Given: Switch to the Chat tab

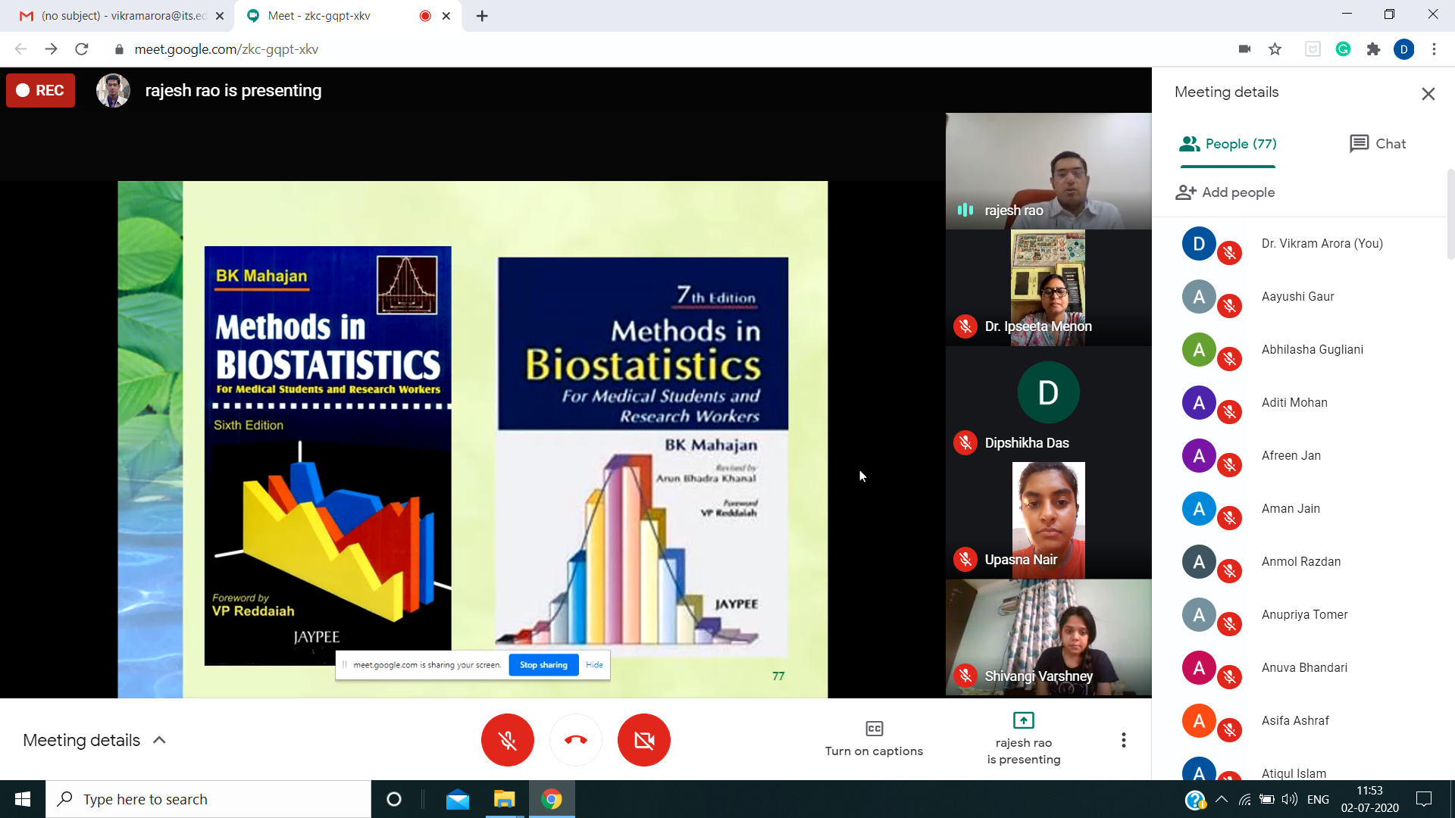Looking at the screenshot, I should [1377, 144].
